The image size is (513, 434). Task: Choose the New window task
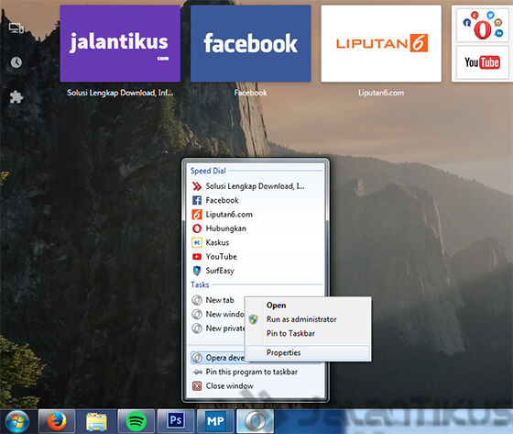(218, 314)
